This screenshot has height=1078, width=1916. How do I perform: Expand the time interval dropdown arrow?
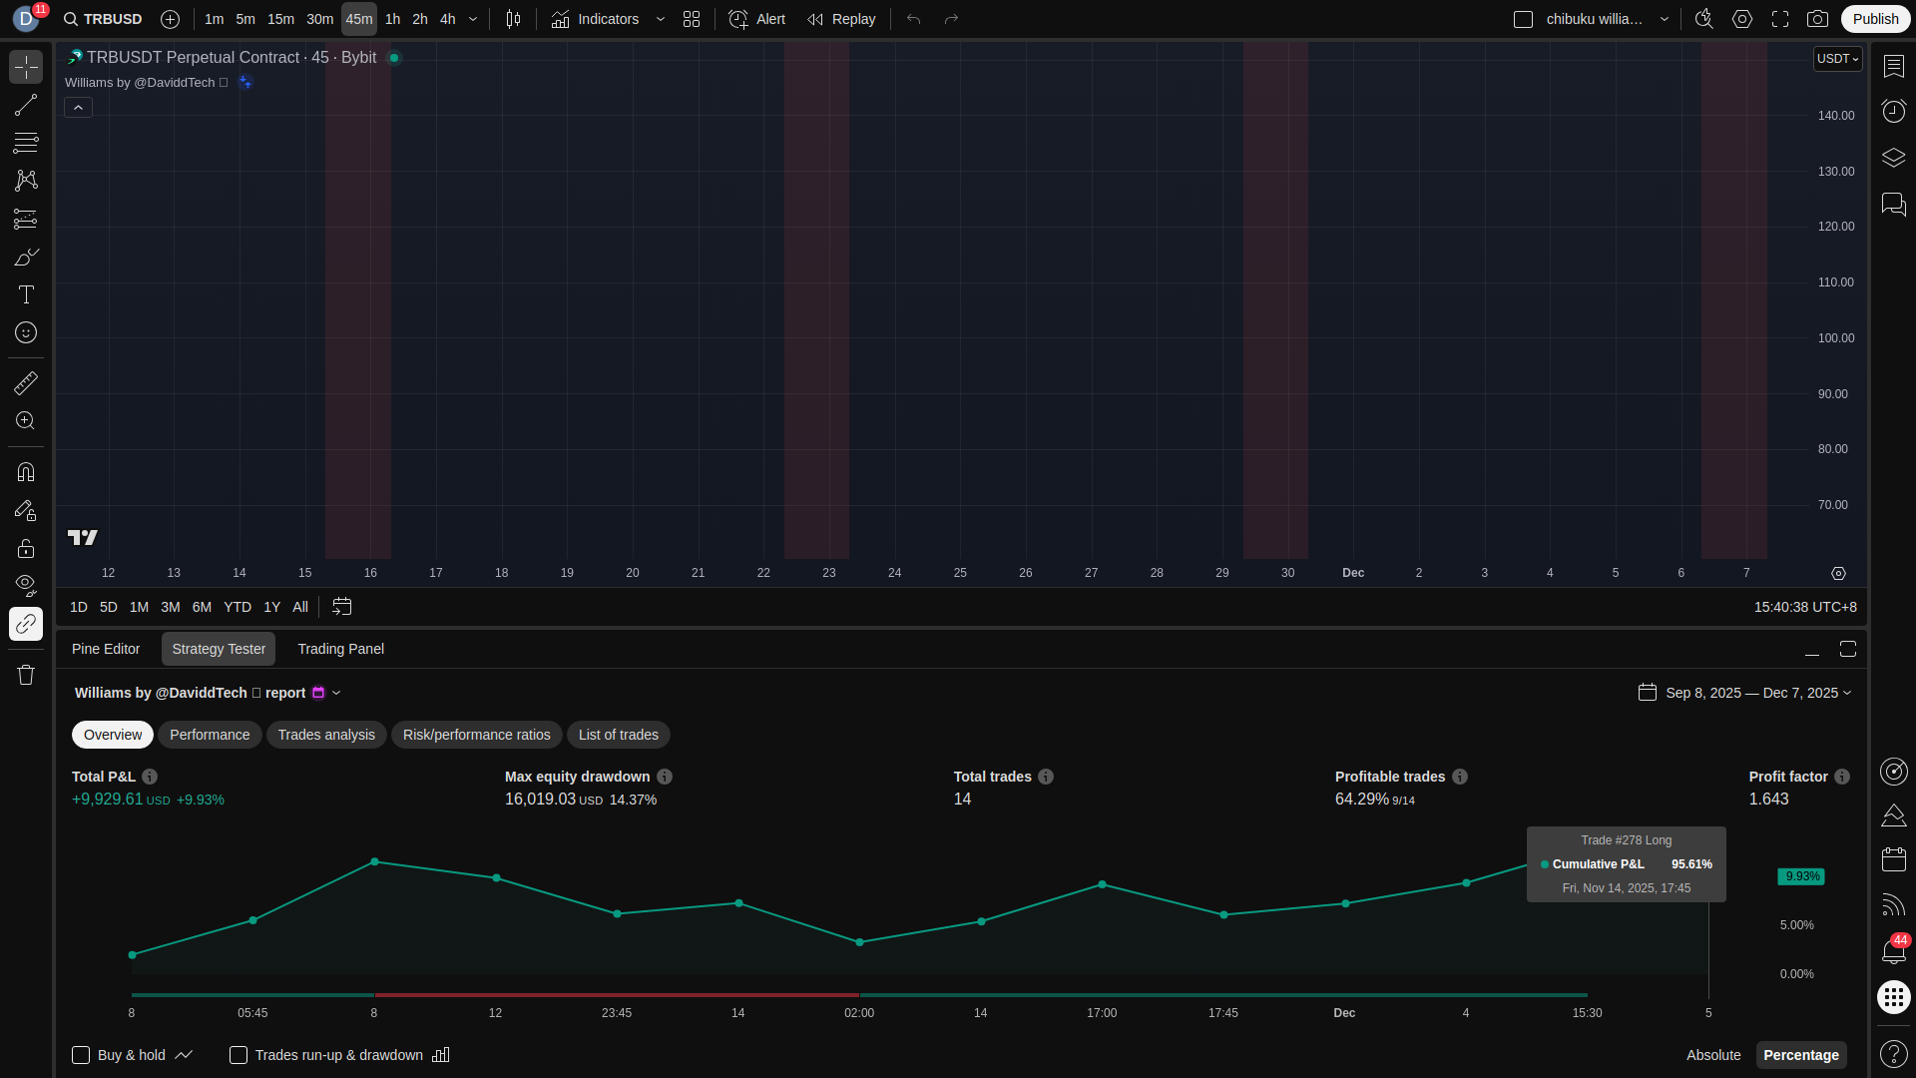click(x=473, y=19)
